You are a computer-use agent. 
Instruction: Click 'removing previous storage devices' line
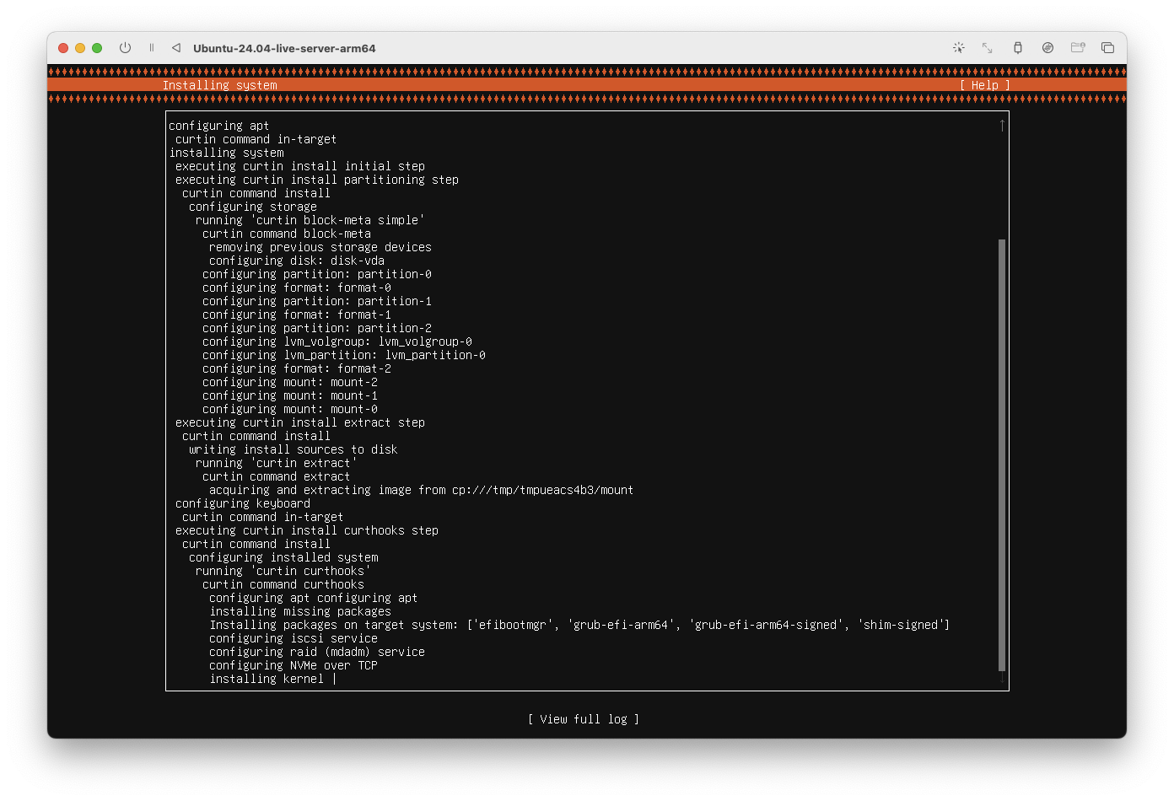[320, 247]
